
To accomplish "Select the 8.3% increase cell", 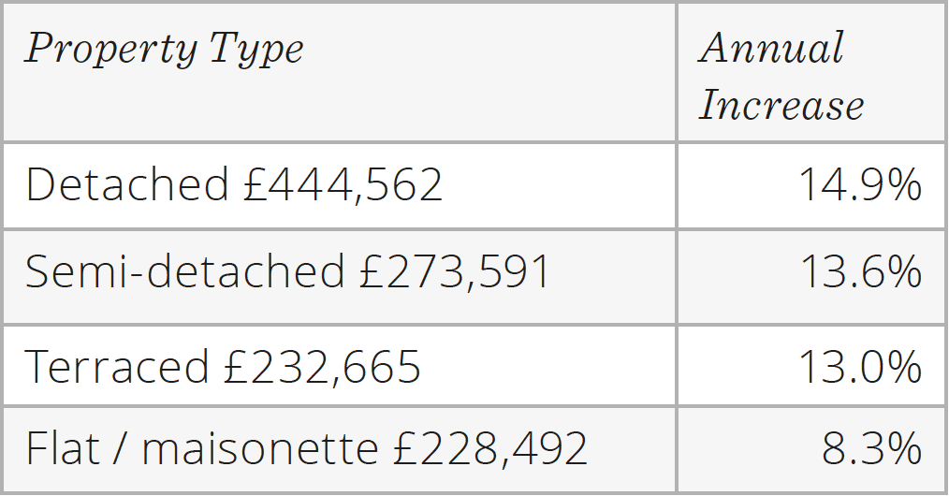I will [x=811, y=449].
